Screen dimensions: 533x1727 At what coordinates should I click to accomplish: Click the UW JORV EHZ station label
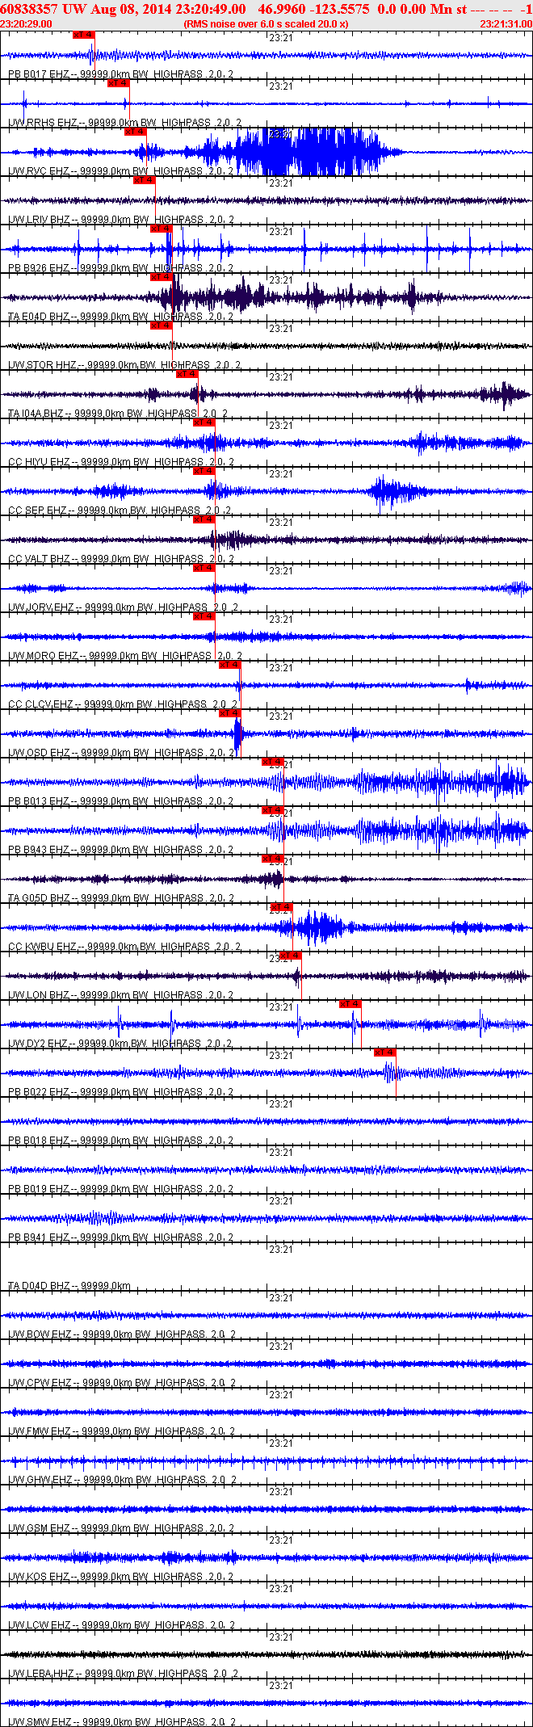[123, 607]
